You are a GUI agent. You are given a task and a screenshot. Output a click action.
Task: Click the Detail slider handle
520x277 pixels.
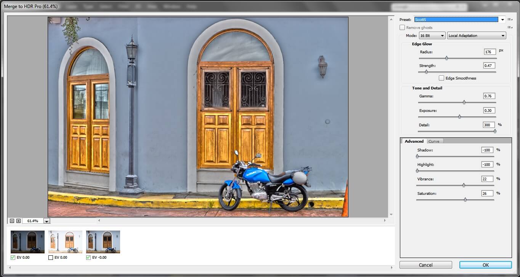click(495, 131)
